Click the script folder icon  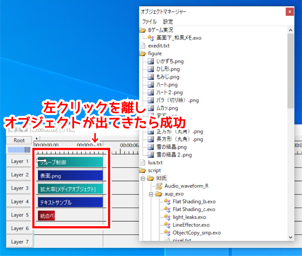[143, 170]
